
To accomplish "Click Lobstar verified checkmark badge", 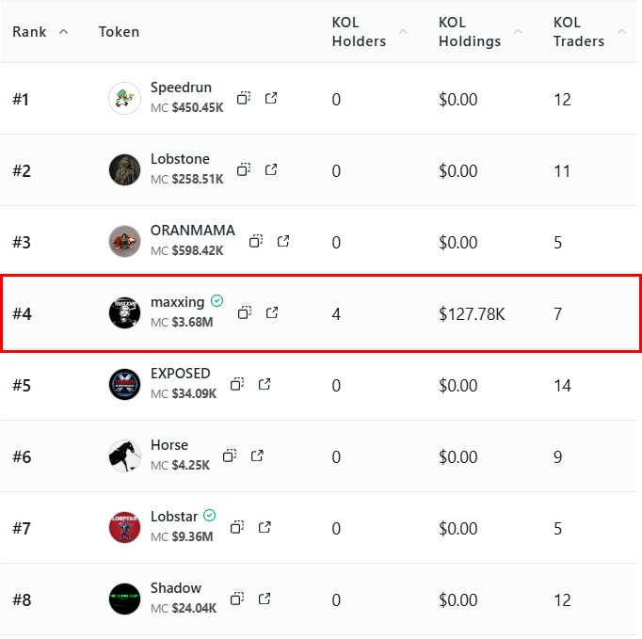I will pyautogui.click(x=210, y=516).
